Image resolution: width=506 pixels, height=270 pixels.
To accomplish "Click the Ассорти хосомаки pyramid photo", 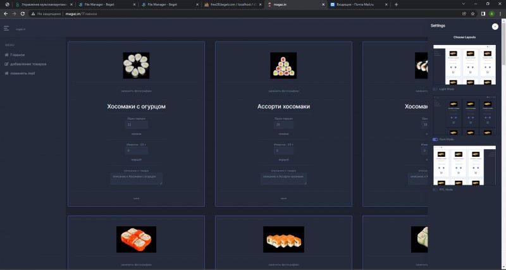I will 283,66.
